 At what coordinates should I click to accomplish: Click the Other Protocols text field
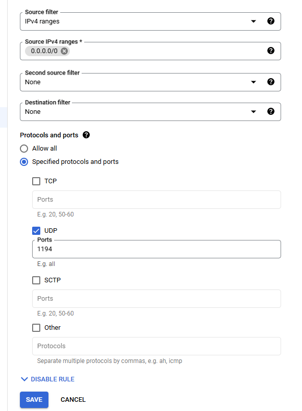[x=157, y=346]
